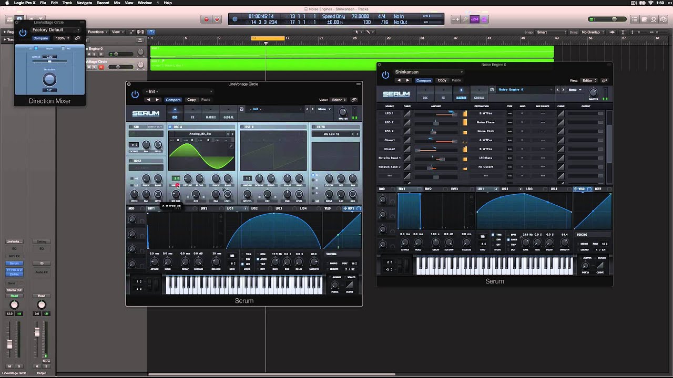Screen dimensions: 673x378
Task: Click Compare in the Direction Mixer plugin
Action: click(40, 38)
